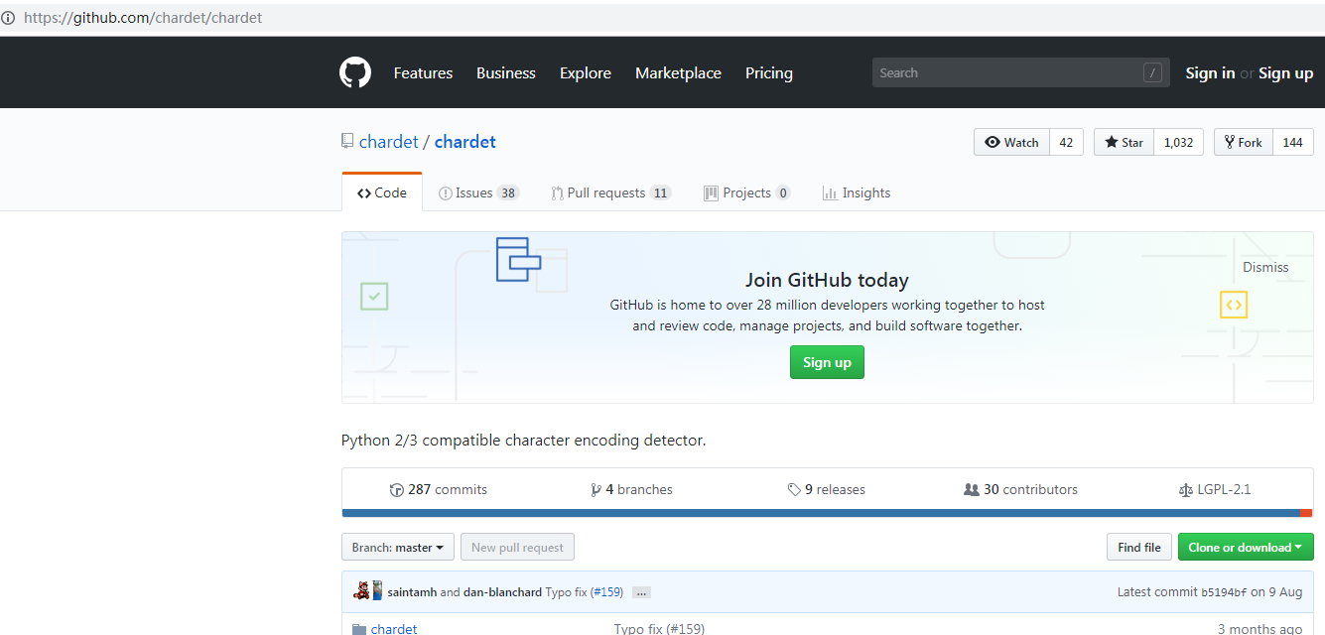Open Features in the top navigation
Viewport: 1325px width, 635px height.
pyautogui.click(x=423, y=72)
